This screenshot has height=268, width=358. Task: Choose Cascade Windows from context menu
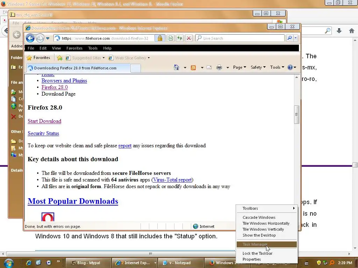tap(267, 217)
